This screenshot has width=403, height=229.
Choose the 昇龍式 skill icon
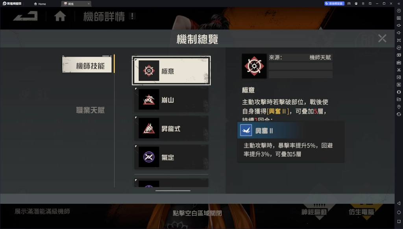(149, 128)
